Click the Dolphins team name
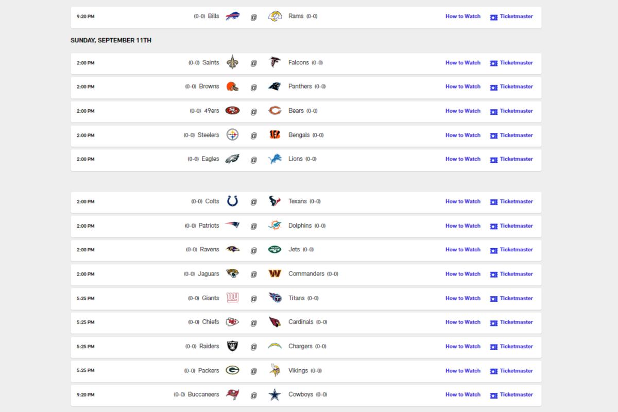The height and width of the screenshot is (412, 618). (300, 226)
